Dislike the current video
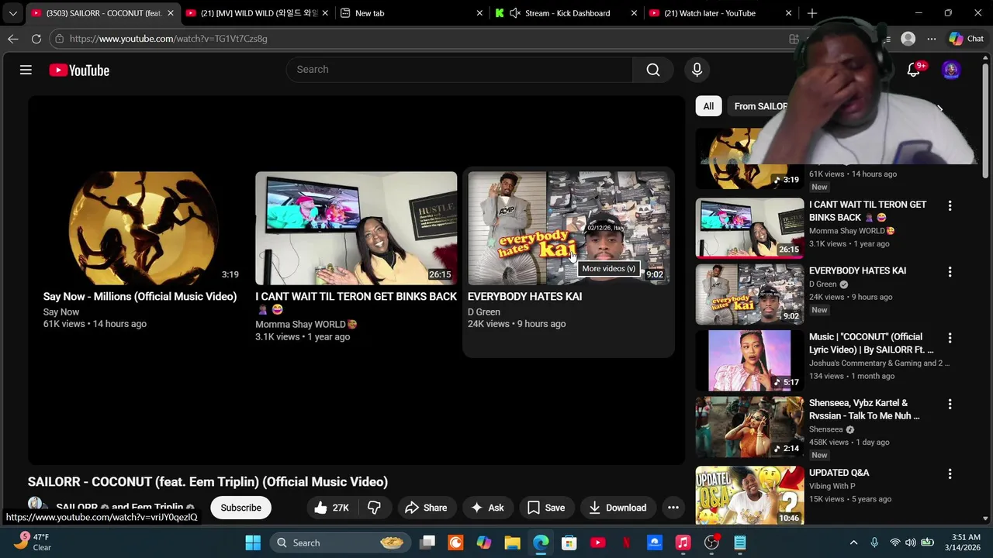This screenshot has height=558, width=993. (374, 508)
